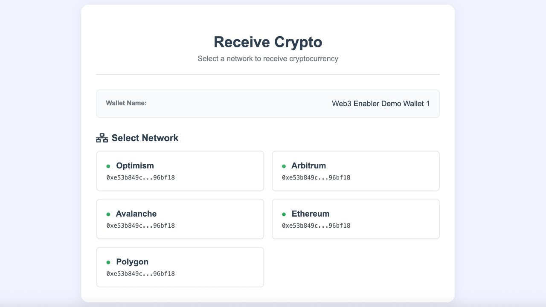Click green status dot next to Arbitrum

coord(284,166)
